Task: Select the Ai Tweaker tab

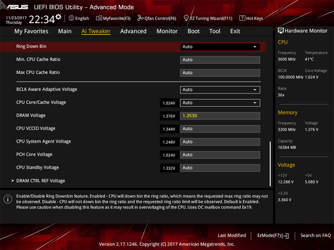Action: point(96,31)
